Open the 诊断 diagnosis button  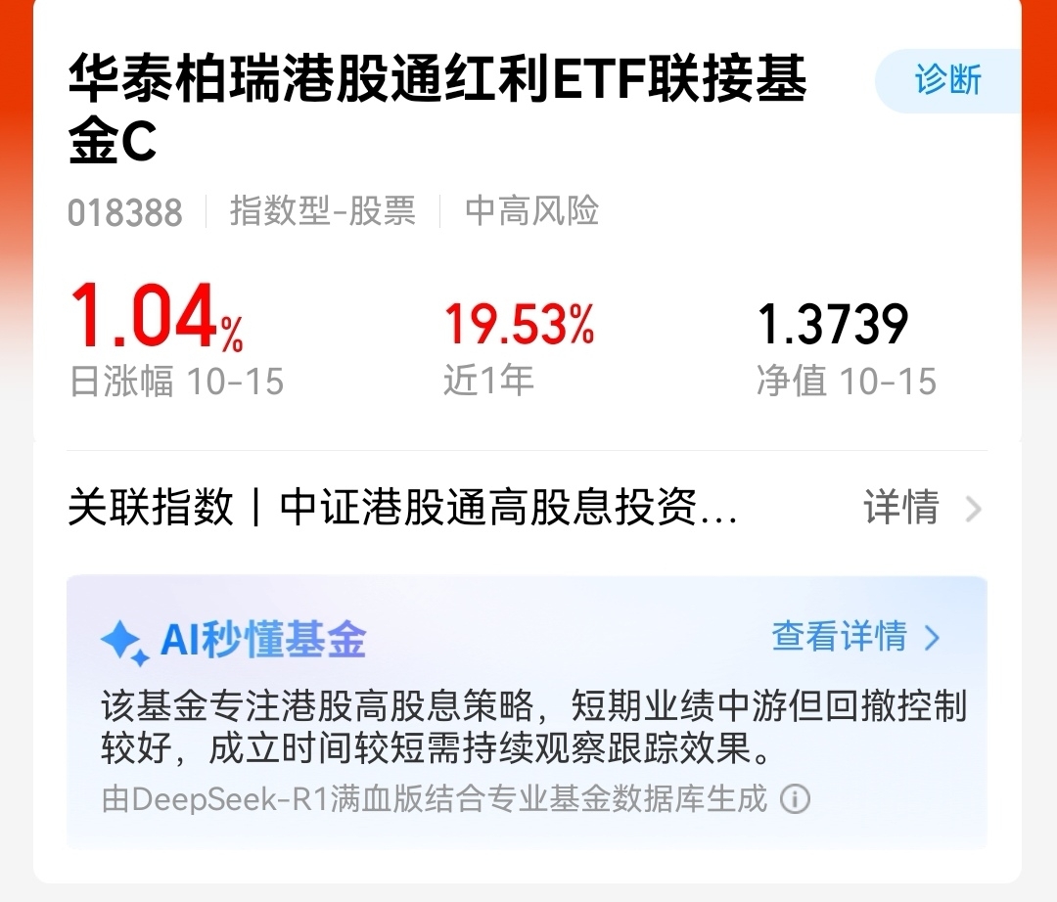[947, 80]
